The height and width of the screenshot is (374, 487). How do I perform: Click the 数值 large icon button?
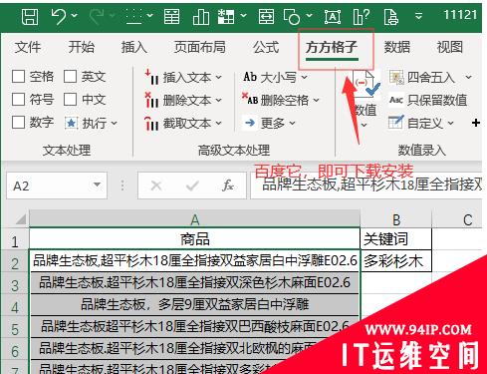point(365,100)
